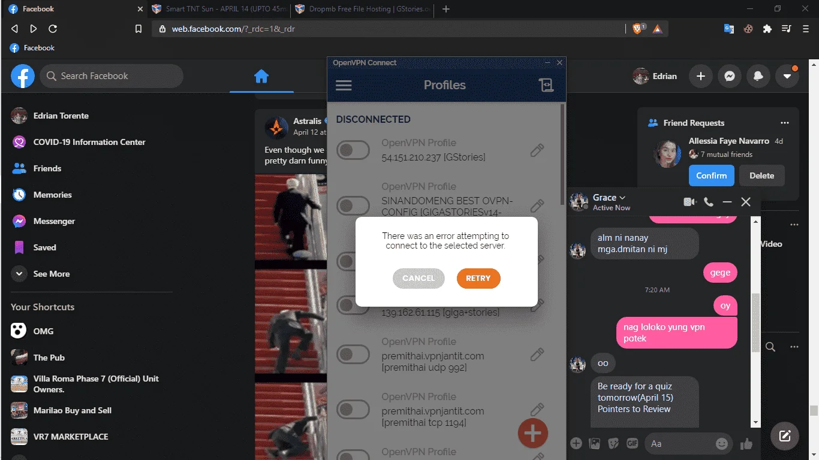The height and width of the screenshot is (460, 819).
Task: Attach a photo in the Grace chat
Action: coord(595,444)
